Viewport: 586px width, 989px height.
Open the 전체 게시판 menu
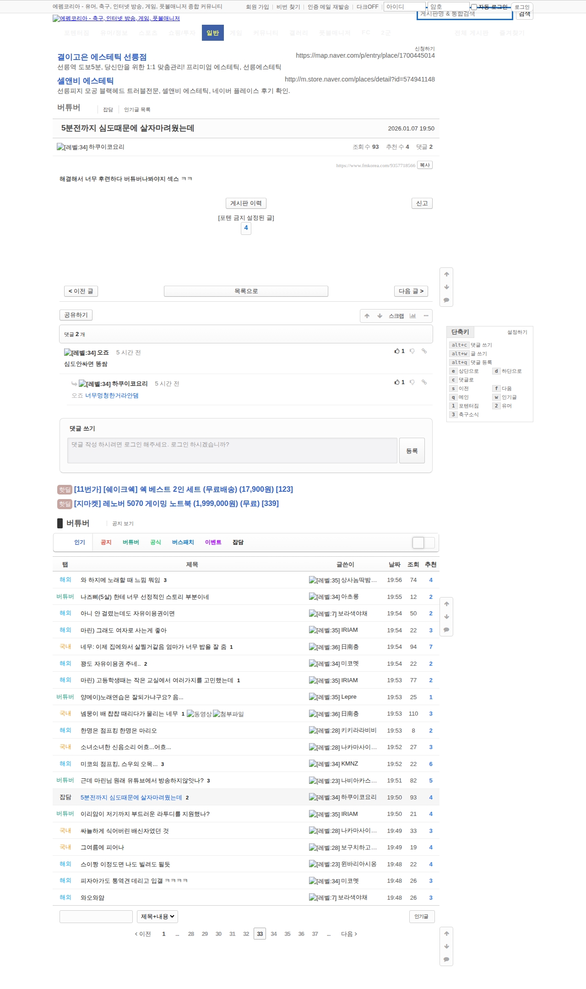[x=472, y=33]
